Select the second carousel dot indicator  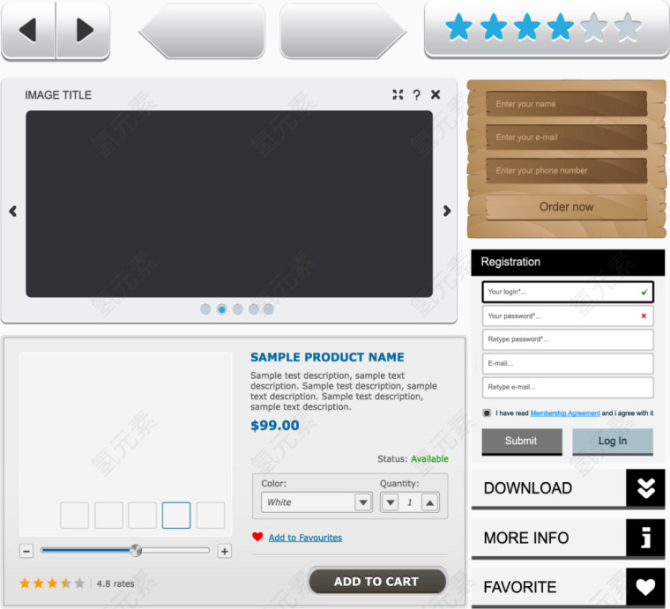click(x=221, y=309)
